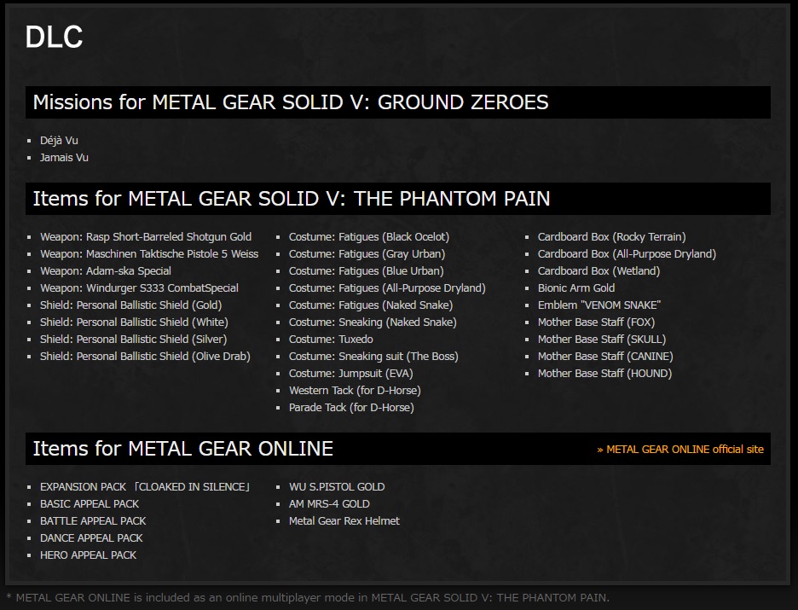Open the METAL GEAR ONLINE official site link
The width and height of the screenshot is (798, 610).
click(x=680, y=449)
